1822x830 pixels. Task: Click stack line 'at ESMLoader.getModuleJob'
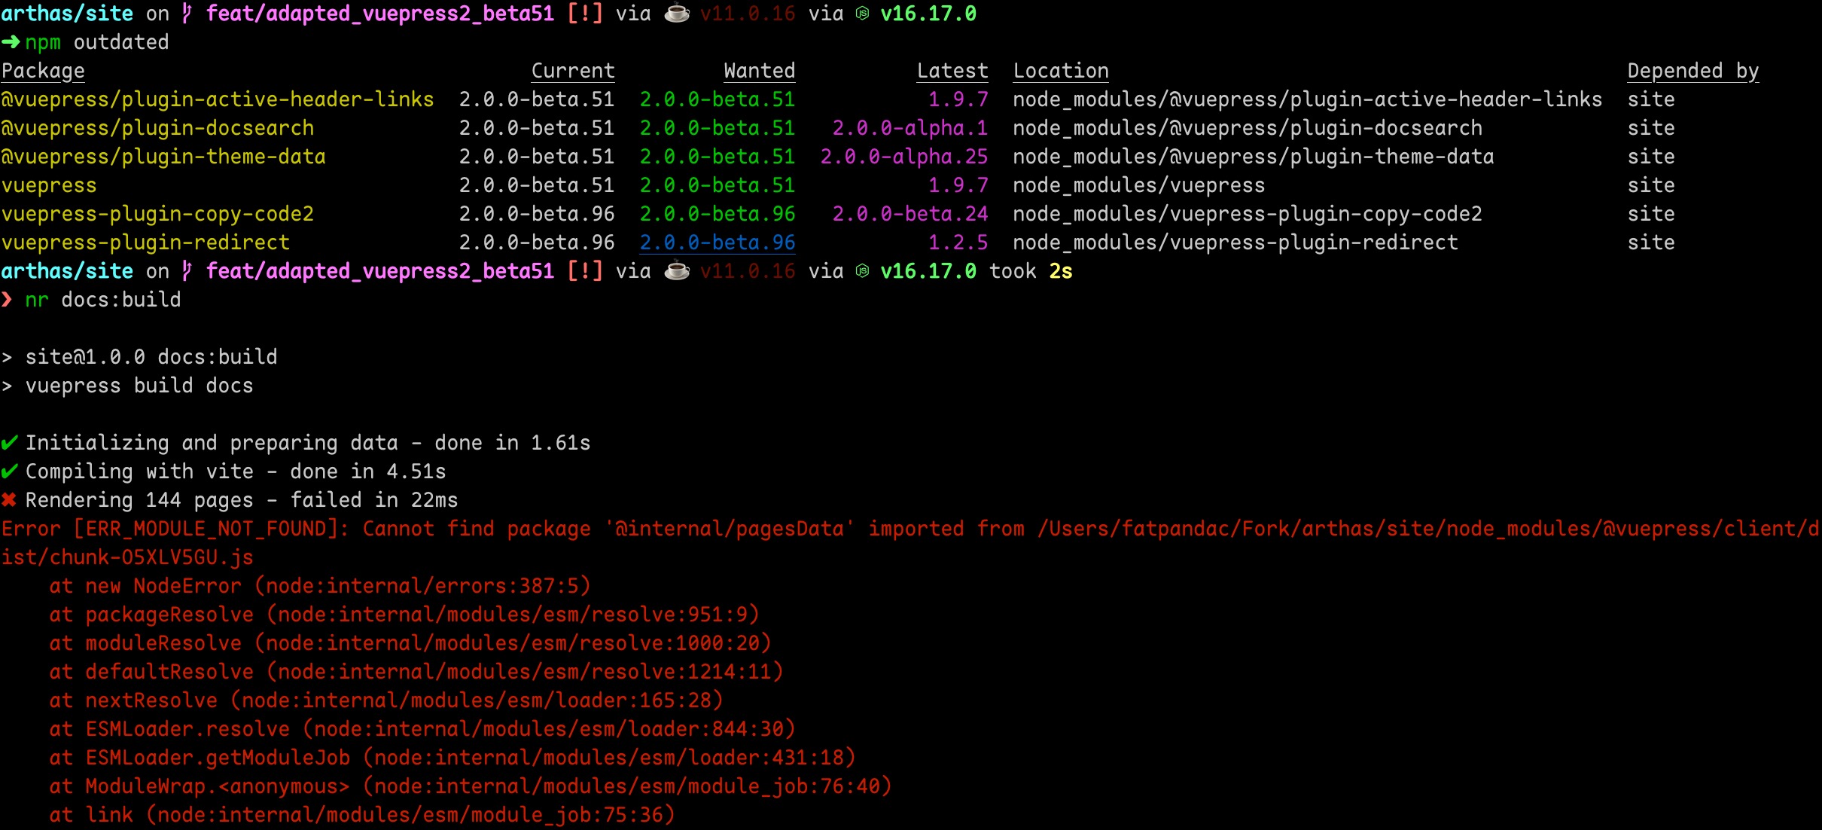(x=452, y=758)
